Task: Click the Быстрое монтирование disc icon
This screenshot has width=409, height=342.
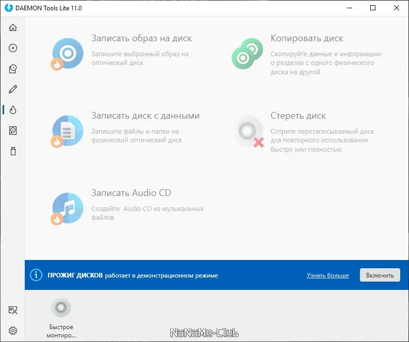Action: [61, 307]
